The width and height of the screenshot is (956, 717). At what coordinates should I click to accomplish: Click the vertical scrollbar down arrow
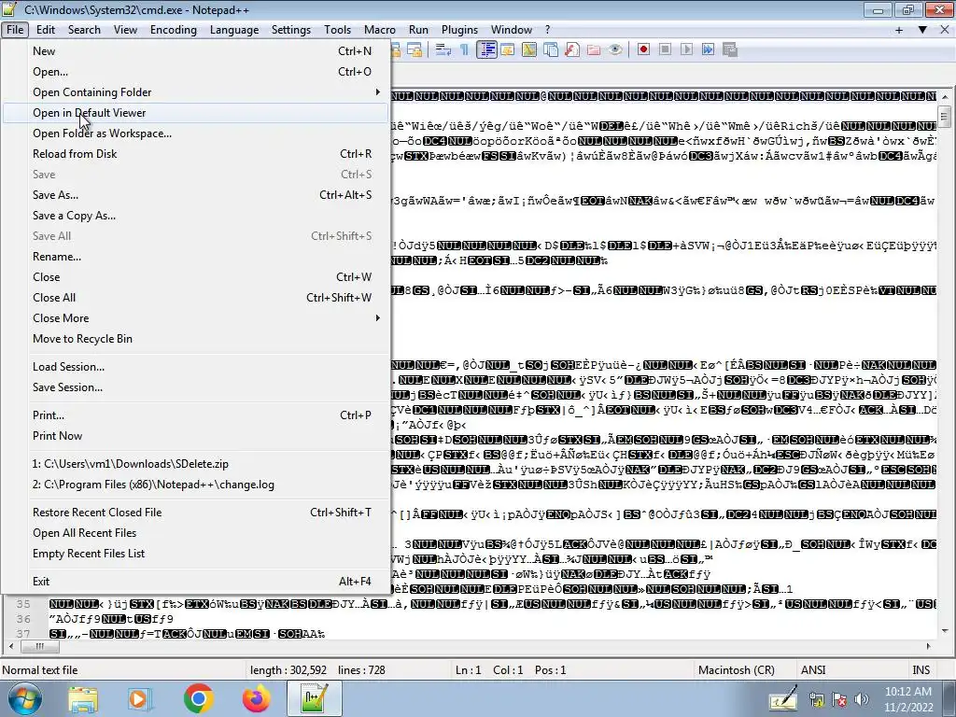click(945, 631)
